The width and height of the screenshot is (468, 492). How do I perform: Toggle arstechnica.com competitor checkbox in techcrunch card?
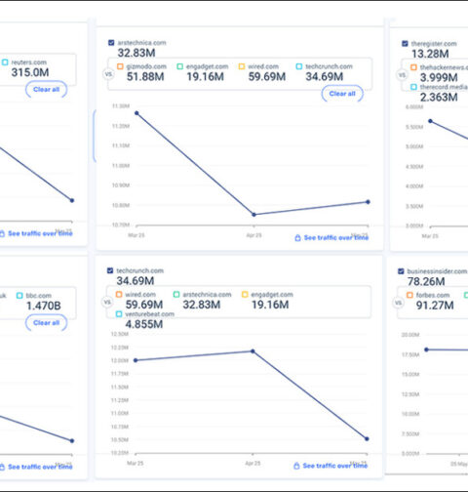click(x=176, y=295)
